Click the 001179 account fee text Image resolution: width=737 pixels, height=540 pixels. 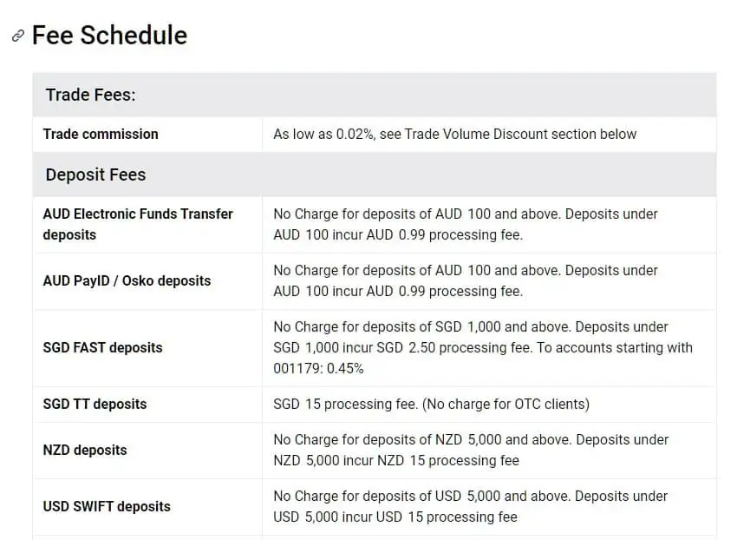point(319,369)
